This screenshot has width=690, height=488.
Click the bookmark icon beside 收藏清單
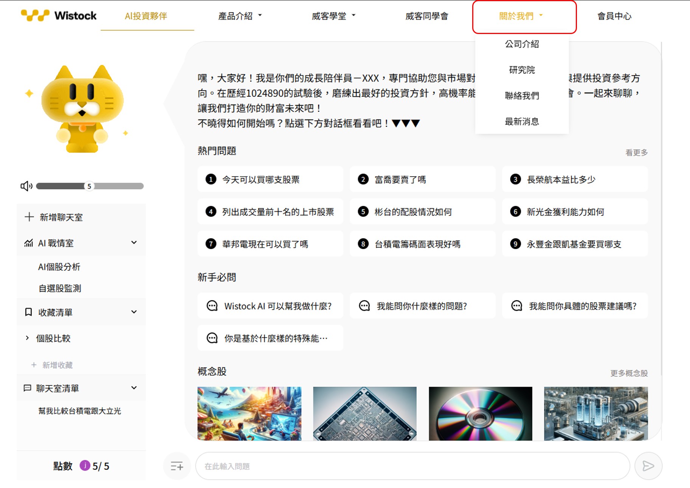pyautogui.click(x=28, y=312)
